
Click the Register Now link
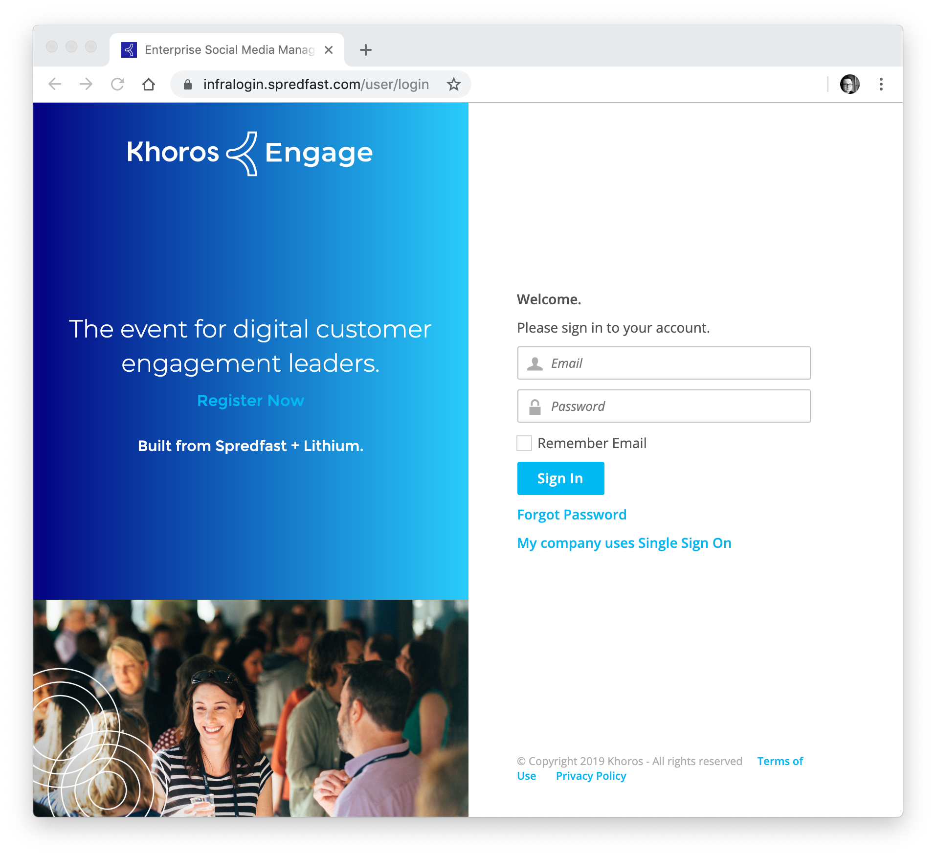point(250,401)
